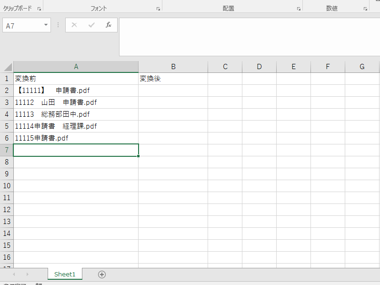Select row 8 header
Viewport: 380px width, 285px height.
coord(7,162)
